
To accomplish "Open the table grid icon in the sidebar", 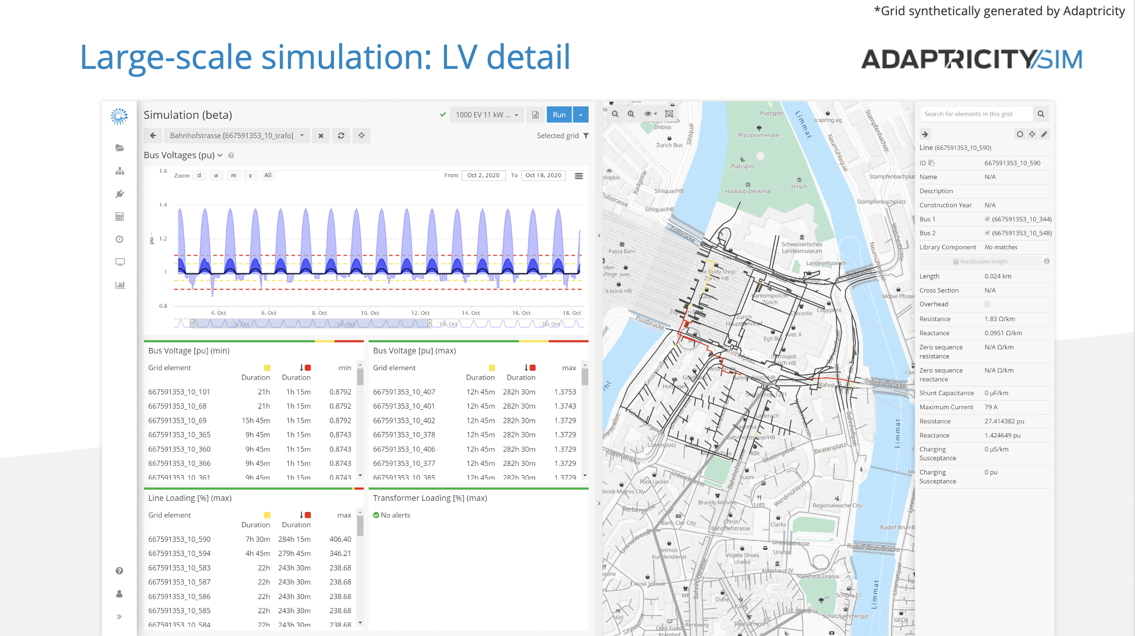I will tap(120, 216).
